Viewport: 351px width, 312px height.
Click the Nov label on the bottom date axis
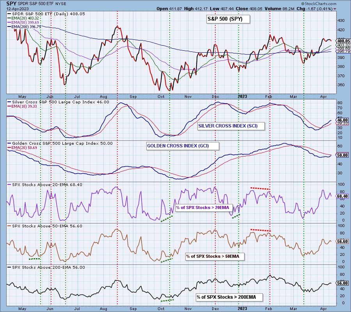(188, 309)
